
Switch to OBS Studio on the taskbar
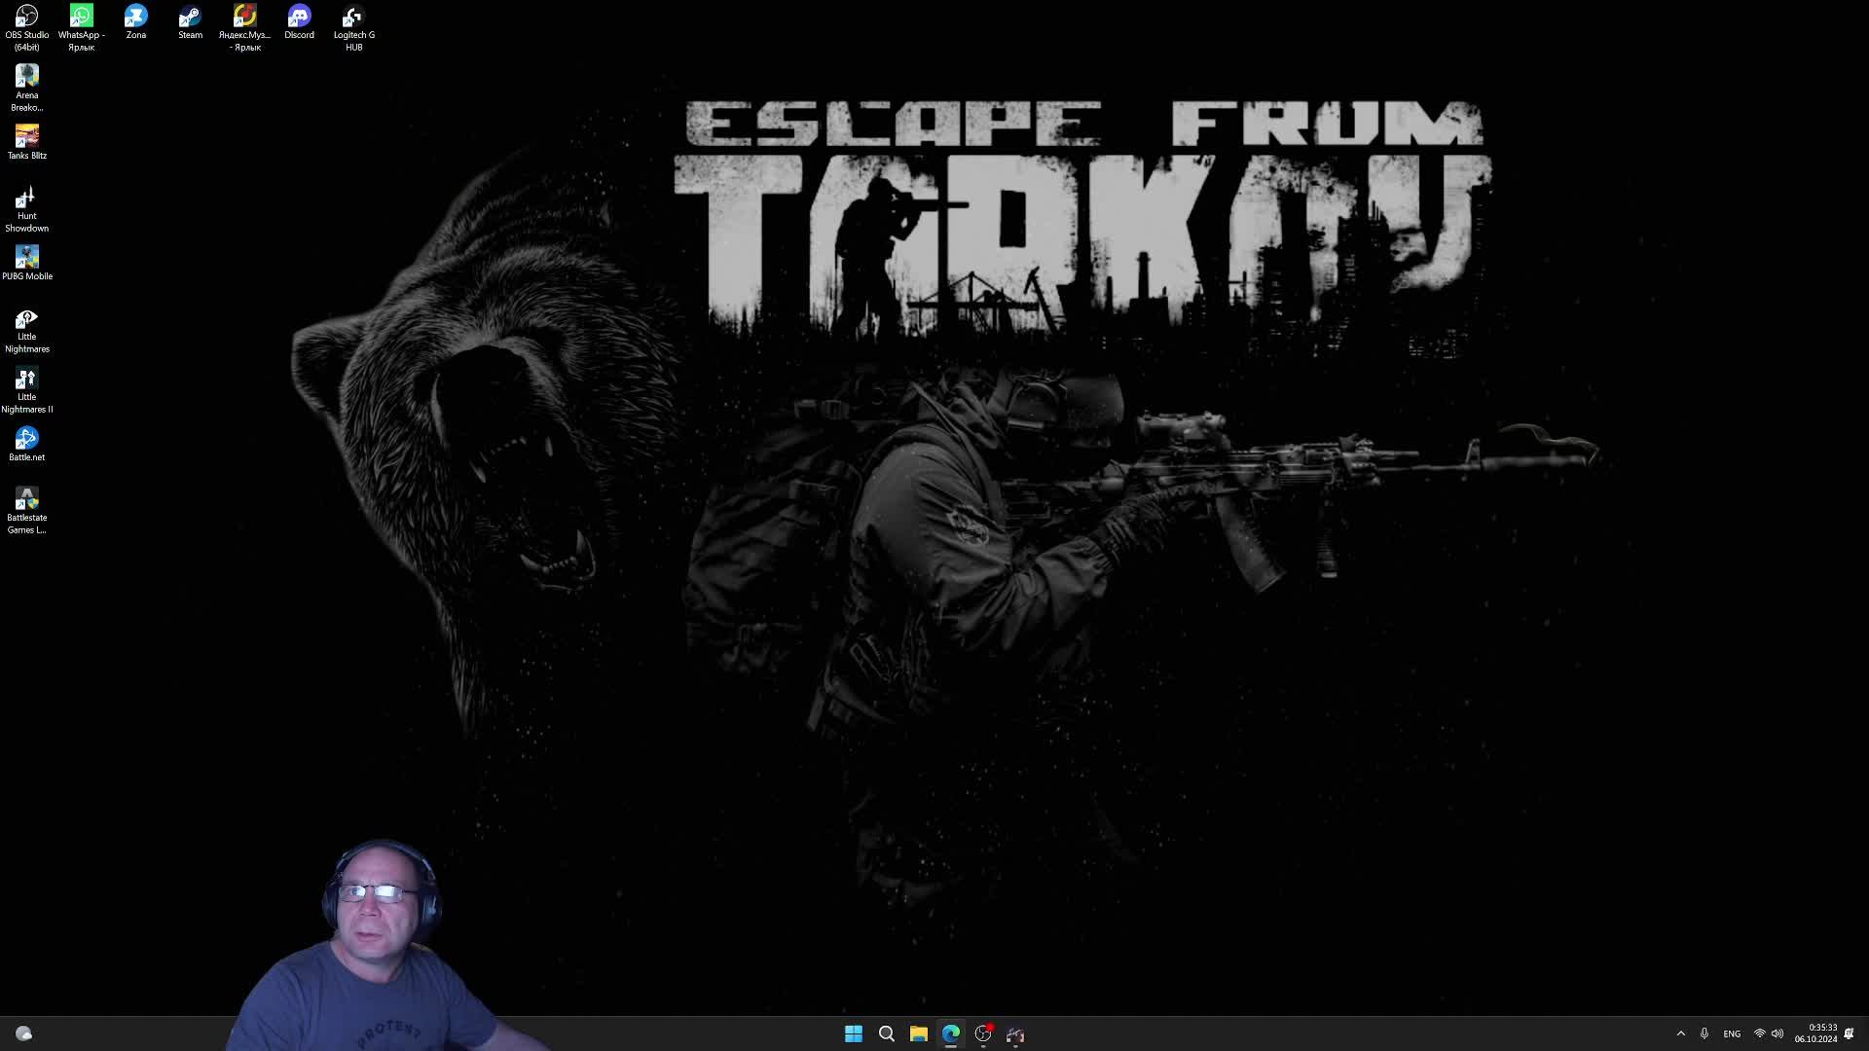coord(983,1033)
